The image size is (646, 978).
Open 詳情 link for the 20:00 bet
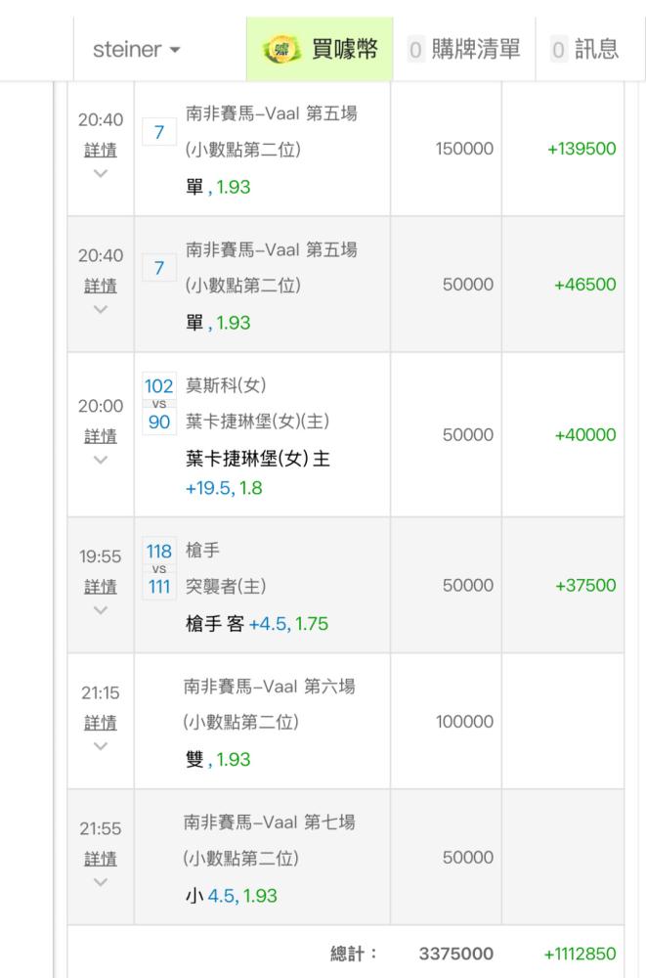point(101,436)
